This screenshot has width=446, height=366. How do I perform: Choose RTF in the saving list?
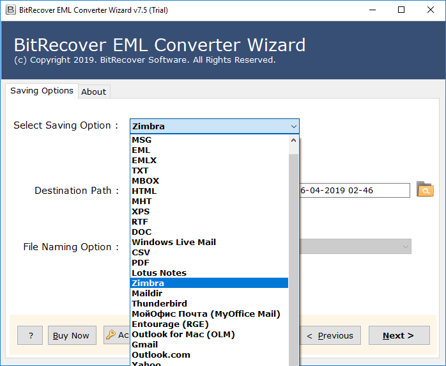pos(210,222)
